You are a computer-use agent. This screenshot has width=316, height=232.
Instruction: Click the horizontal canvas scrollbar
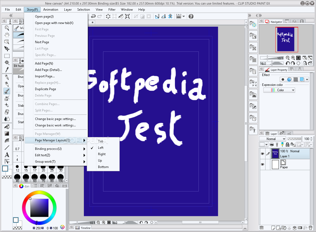pyautogui.click(x=200, y=222)
